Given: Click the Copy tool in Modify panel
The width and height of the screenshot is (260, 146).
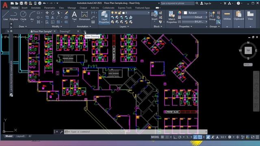Looking at the screenshot, I should pyautogui.click(x=47, y=17).
